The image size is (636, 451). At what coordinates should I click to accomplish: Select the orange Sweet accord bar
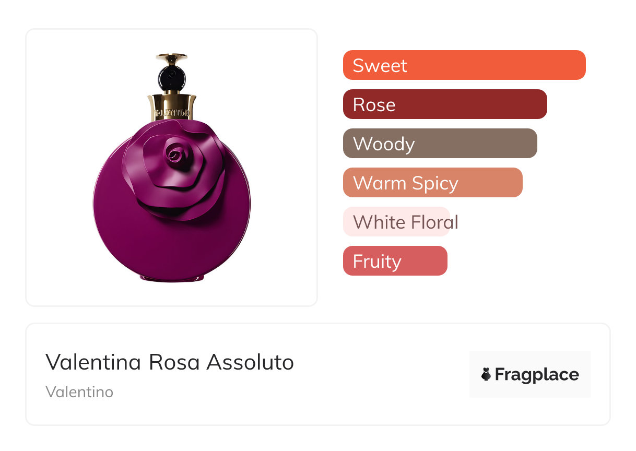point(464,65)
